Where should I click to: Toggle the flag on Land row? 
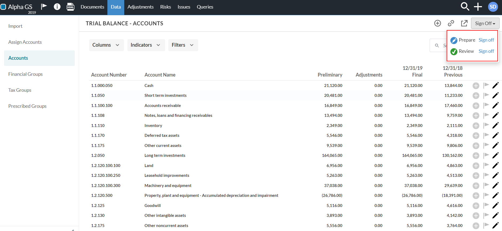tap(486, 165)
